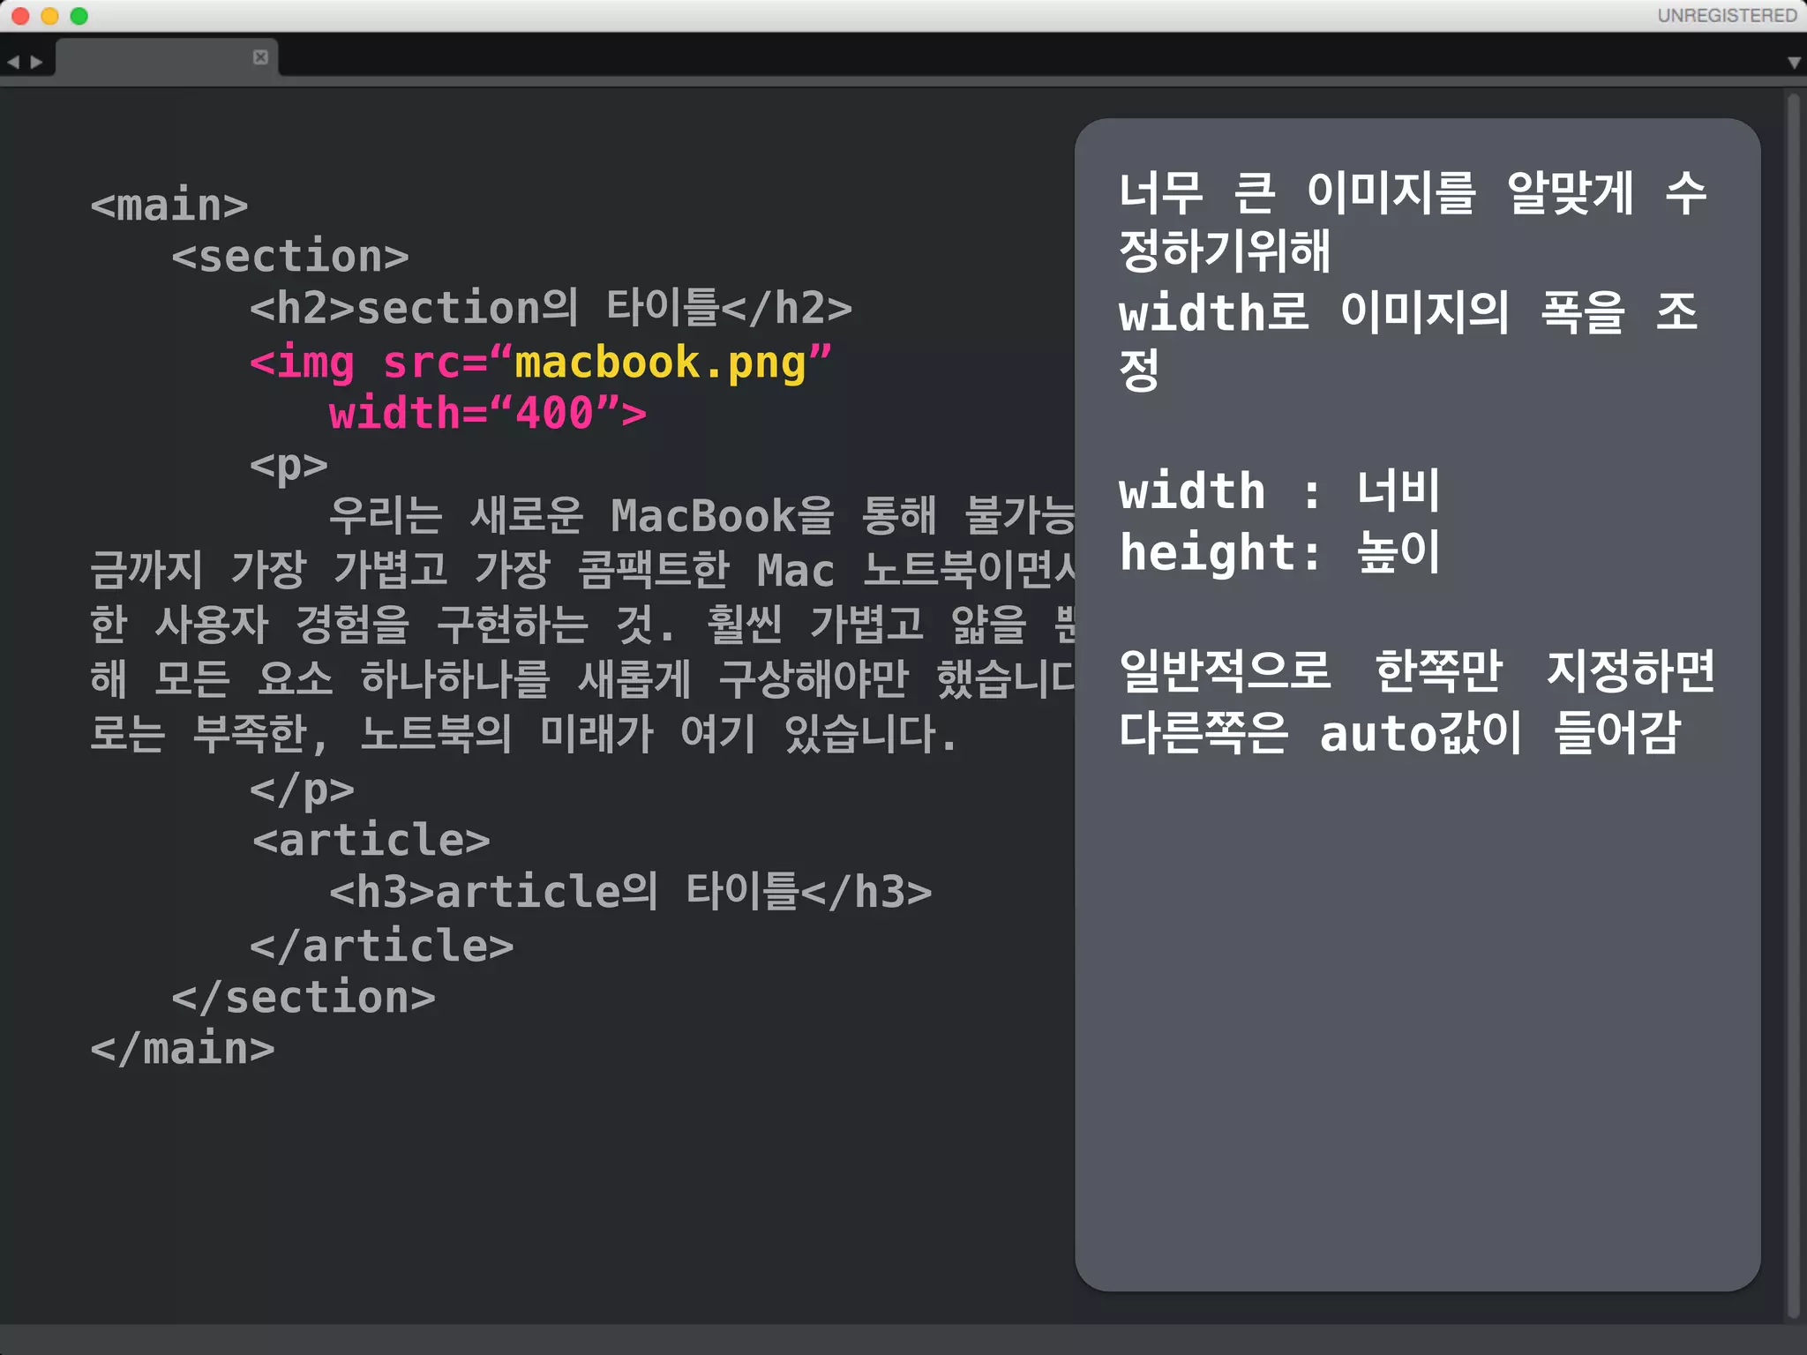Screen dimensions: 1807x1355
Task: Click the UNREGISTERED label in title bar
Action: click(1727, 16)
